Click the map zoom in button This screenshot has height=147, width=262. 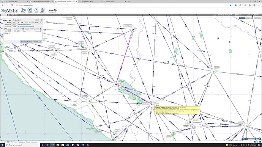pos(260,139)
